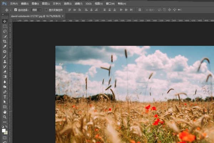Image resolution: width=214 pixels, height=143 pixels.
Task: Open the 文件(F) menu
Action: coord(14,3)
